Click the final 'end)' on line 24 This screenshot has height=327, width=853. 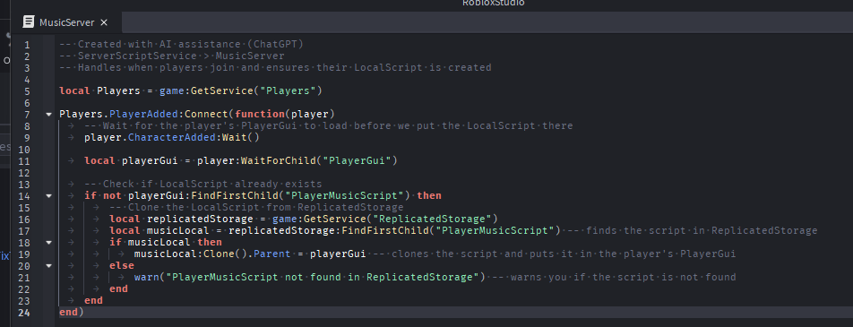pos(72,313)
